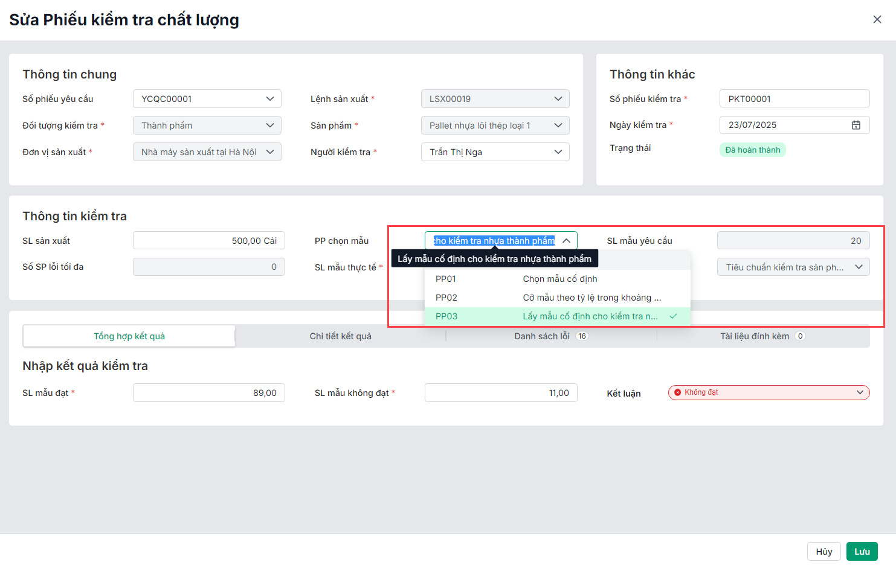The image size is (896, 568).
Task: Collapse the PP chọn mẫu dropdown arrow
Action: (566, 241)
